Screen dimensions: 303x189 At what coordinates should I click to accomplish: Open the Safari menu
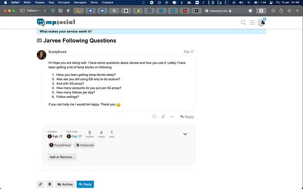coord(15,3)
